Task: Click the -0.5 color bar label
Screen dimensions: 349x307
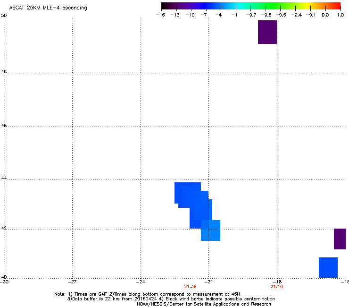Action: click(x=281, y=15)
